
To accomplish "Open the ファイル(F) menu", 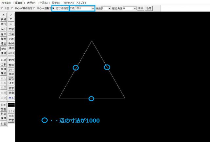I will (x=6, y=2).
